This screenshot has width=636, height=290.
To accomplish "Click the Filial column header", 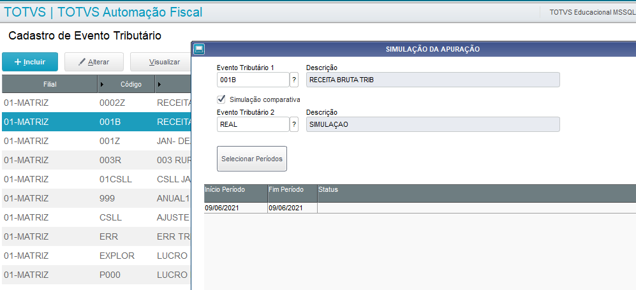I will coord(50,84).
